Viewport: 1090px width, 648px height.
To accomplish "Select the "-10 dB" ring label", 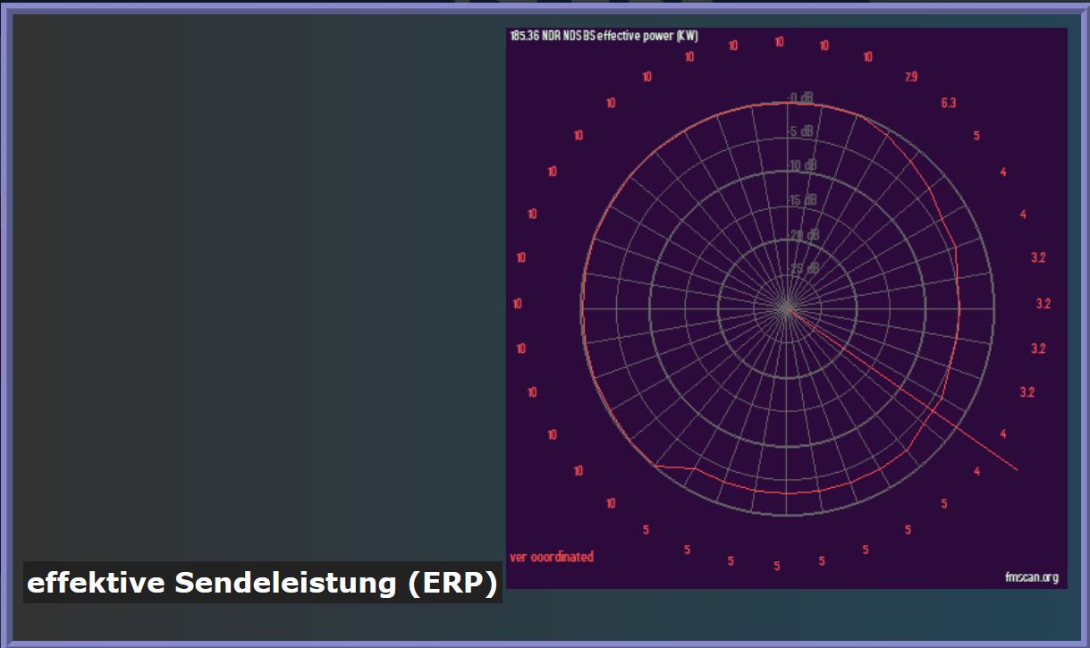I will (803, 165).
